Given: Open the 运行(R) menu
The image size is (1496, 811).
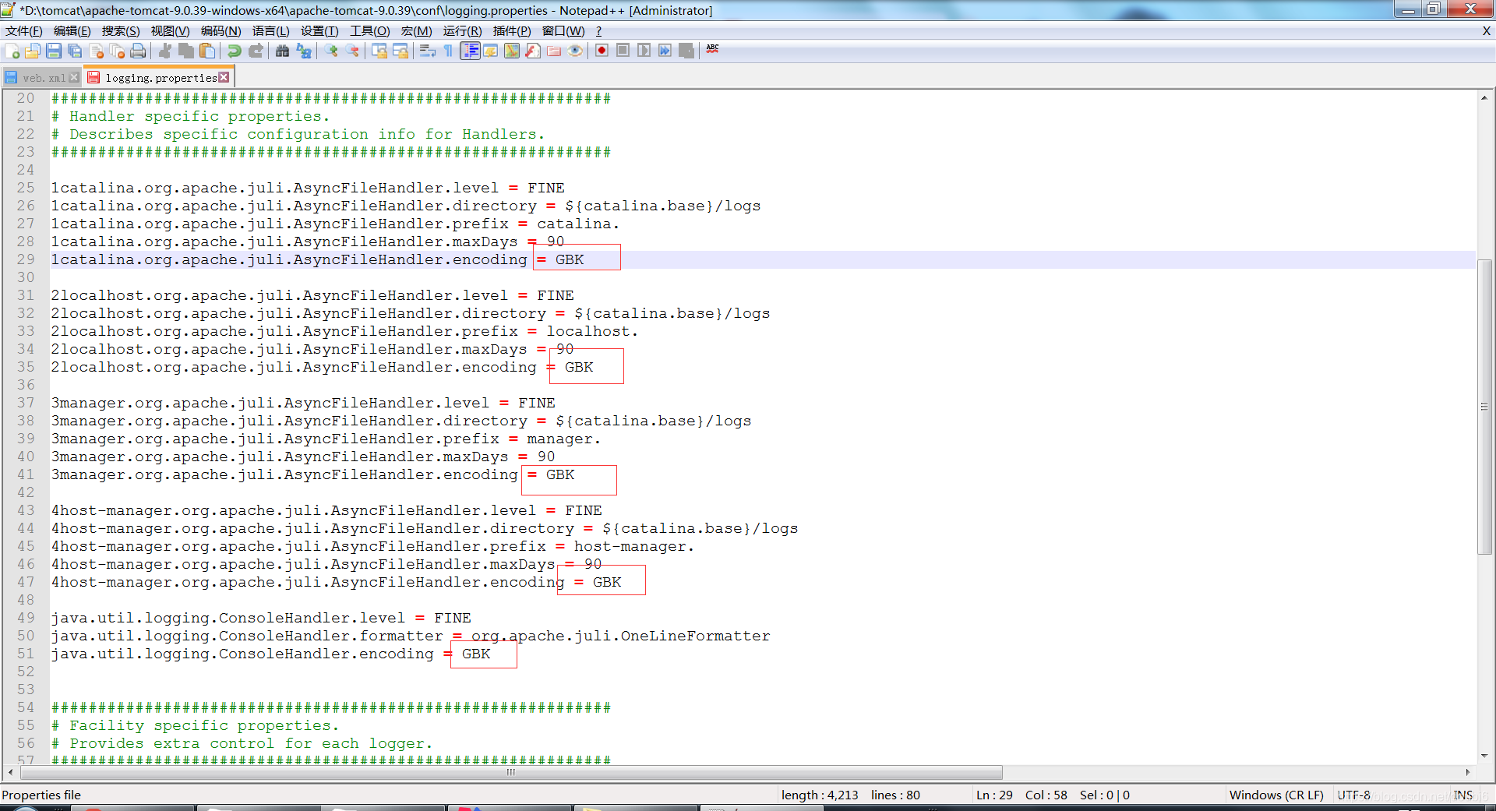Looking at the screenshot, I should 462,31.
